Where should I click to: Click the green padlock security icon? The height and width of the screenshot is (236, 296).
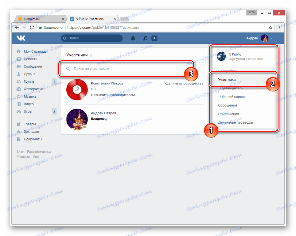point(40,28)
